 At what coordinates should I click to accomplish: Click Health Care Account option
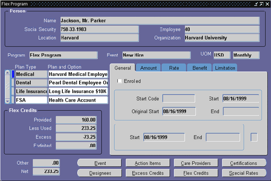[x=78, y=100]
